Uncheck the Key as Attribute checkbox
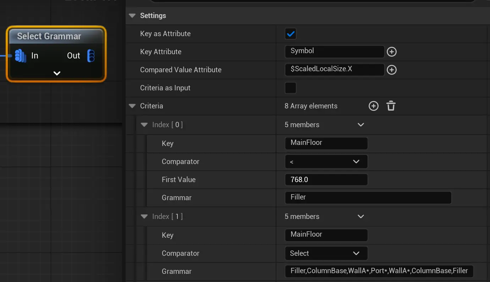Screen dimensions: 490x282 coord(290,34)
